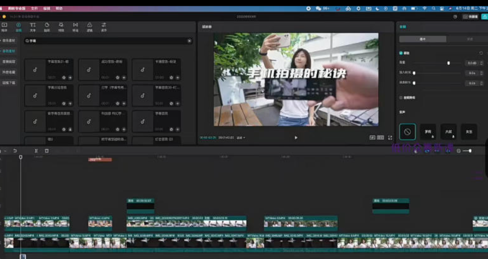
Task: Click the split clip tool in timeline toolbar
Action: (36, 151)
